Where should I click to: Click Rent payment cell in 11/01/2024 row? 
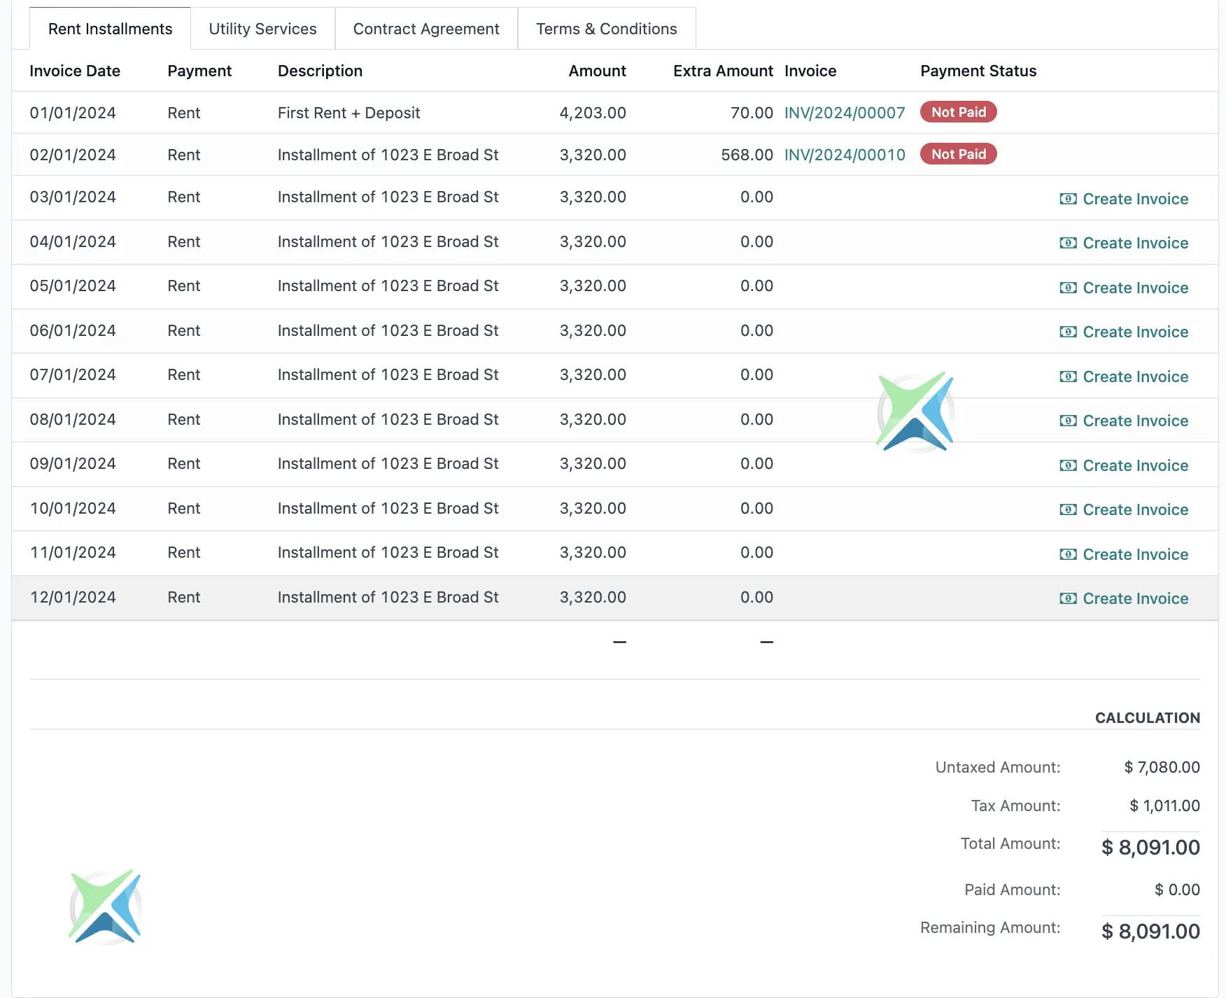click(x=183, y=552)
